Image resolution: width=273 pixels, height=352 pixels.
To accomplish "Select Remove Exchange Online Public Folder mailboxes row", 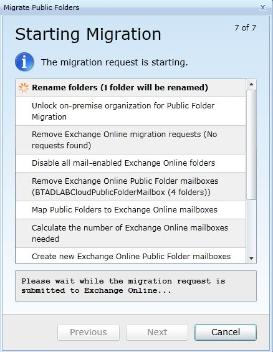I will tap(131, 186).
